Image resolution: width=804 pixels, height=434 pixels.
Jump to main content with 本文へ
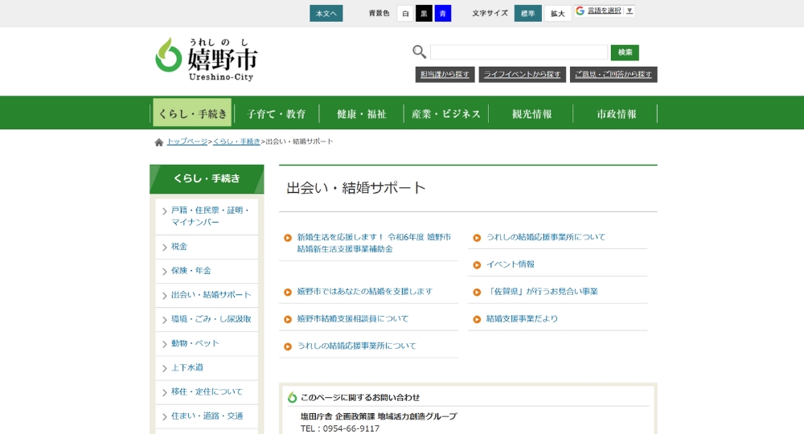(x=326, y=14)
